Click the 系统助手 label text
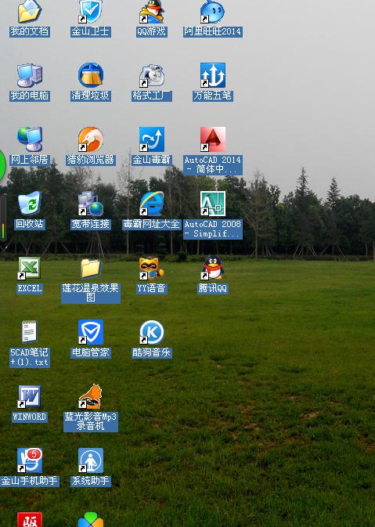375x527 pixels. pos(91,481)
